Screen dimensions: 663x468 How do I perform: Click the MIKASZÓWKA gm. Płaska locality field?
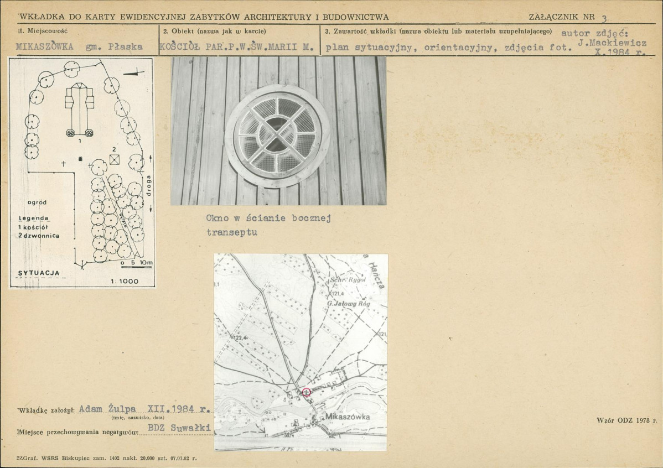click(80, 46)
